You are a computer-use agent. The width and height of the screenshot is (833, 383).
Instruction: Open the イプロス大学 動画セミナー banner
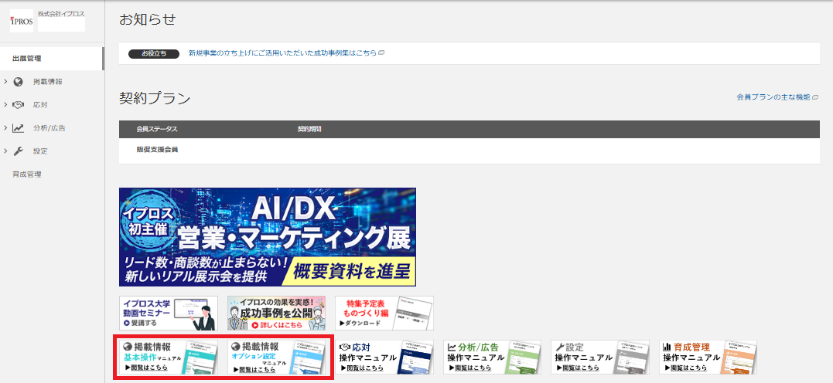coord(169,313)
